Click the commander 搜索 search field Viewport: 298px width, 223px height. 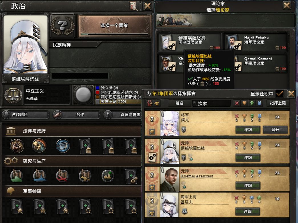(x=211, y=103)
